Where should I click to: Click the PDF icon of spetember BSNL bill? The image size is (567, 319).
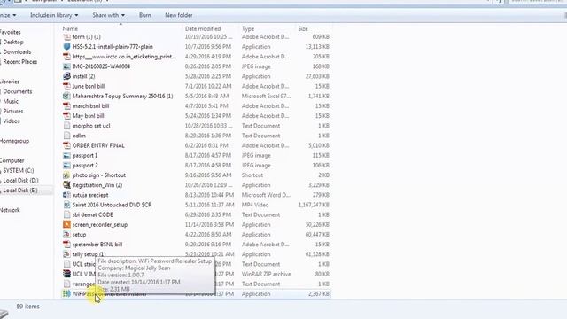click(x=66, y=245)
